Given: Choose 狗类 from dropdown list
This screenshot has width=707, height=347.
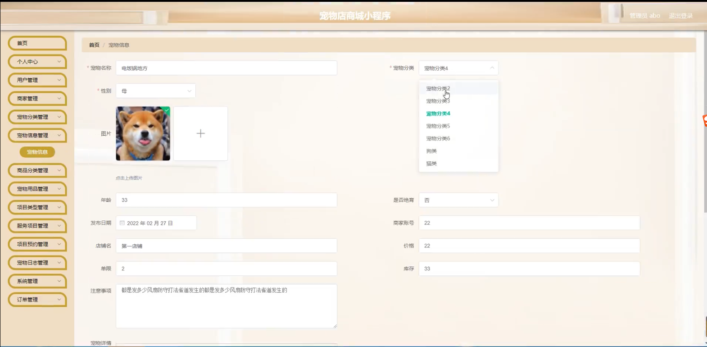Looking at the screenshot, I should [x=458, y=151].
